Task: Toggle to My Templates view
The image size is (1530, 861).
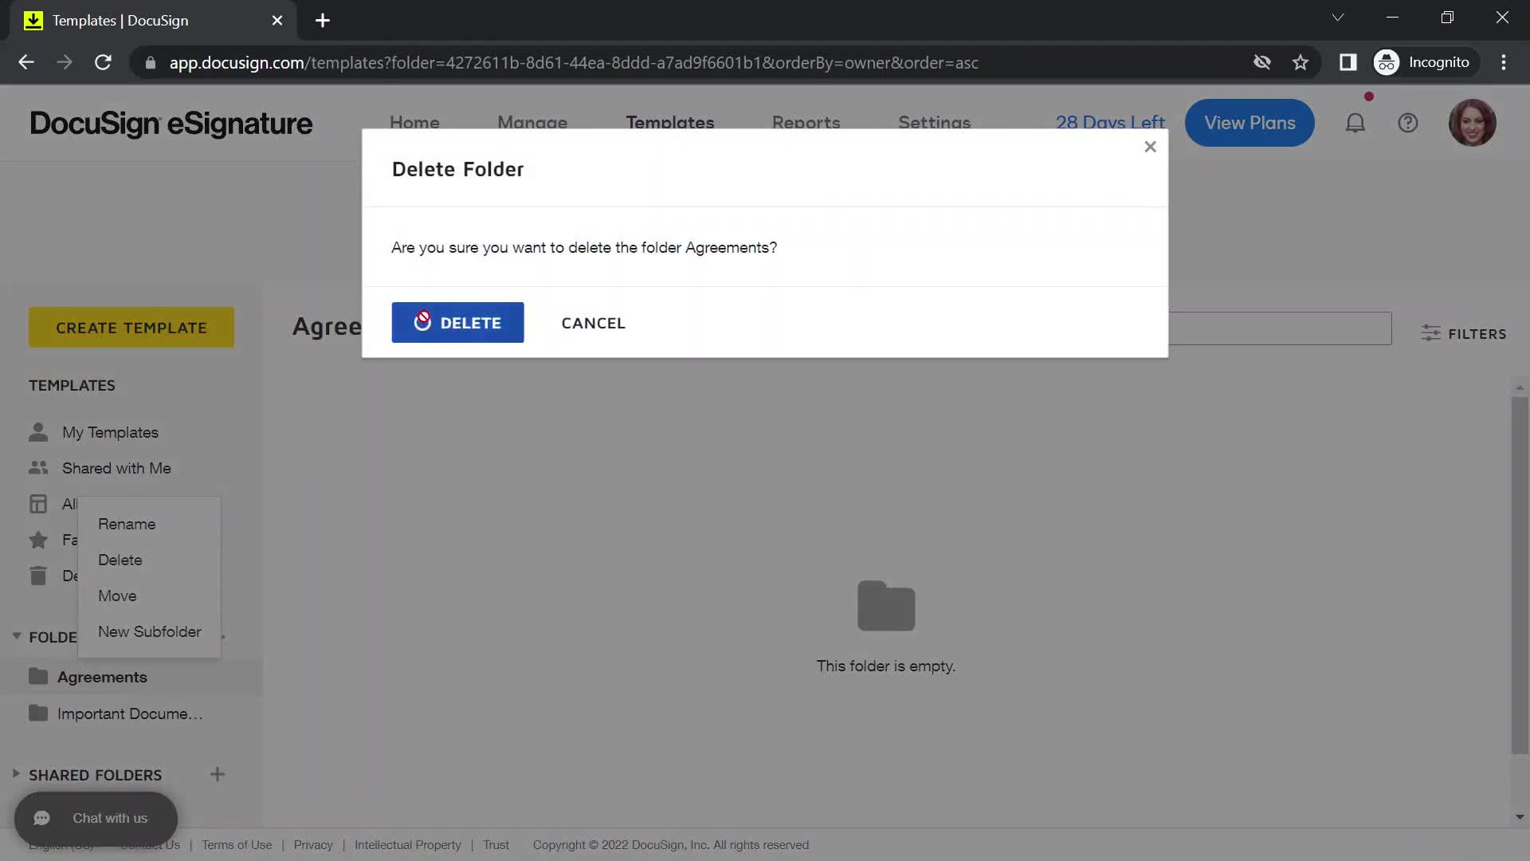Action: [109, 432]
